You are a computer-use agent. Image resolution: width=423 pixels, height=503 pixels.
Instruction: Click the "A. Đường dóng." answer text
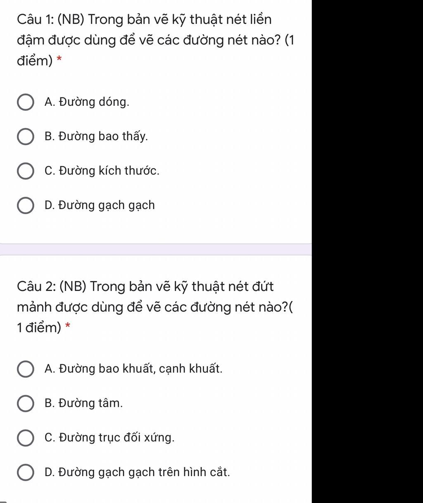click(x=87, y=102)
